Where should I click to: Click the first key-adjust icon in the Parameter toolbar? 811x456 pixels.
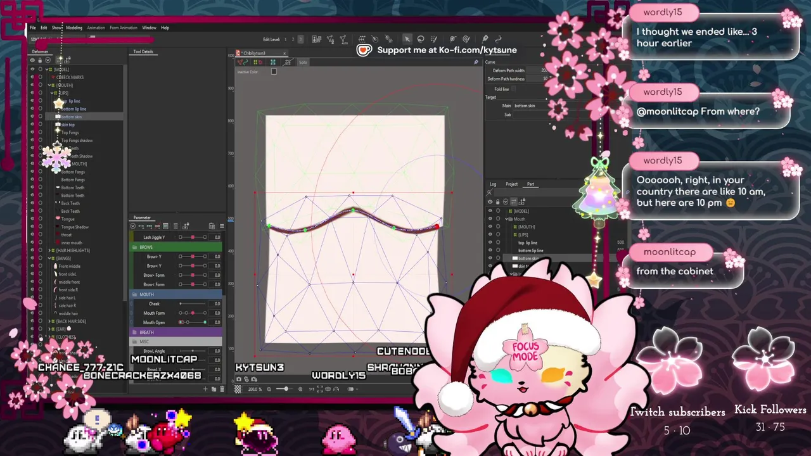pyautogui.click(x=141, y=226)
